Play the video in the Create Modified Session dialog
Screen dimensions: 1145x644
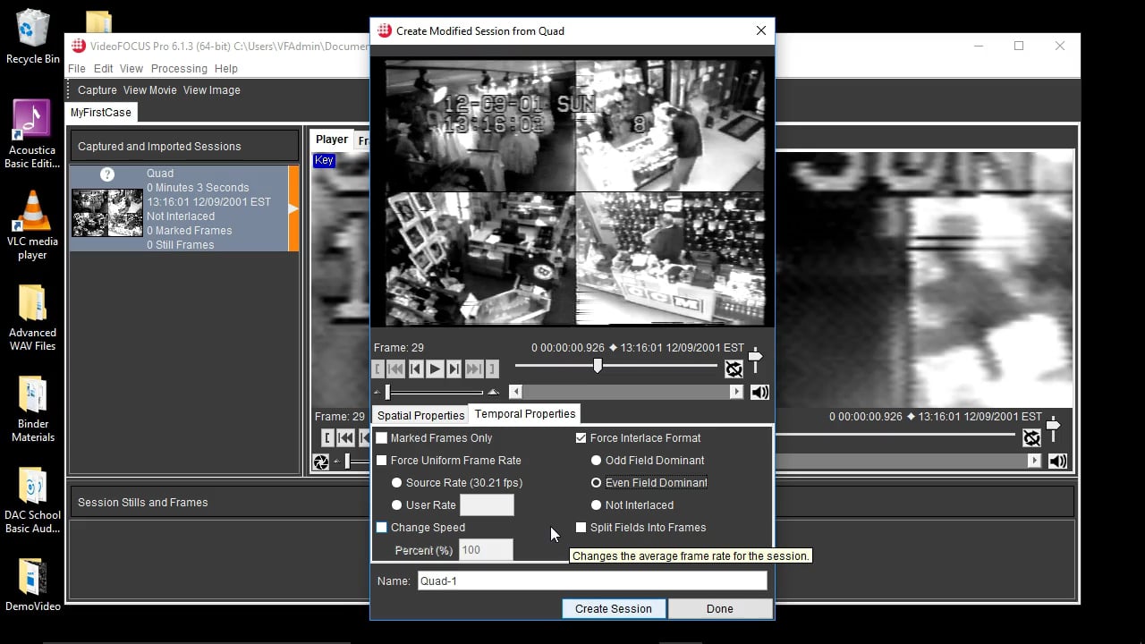pyautogui.click(x=435, y=369)
